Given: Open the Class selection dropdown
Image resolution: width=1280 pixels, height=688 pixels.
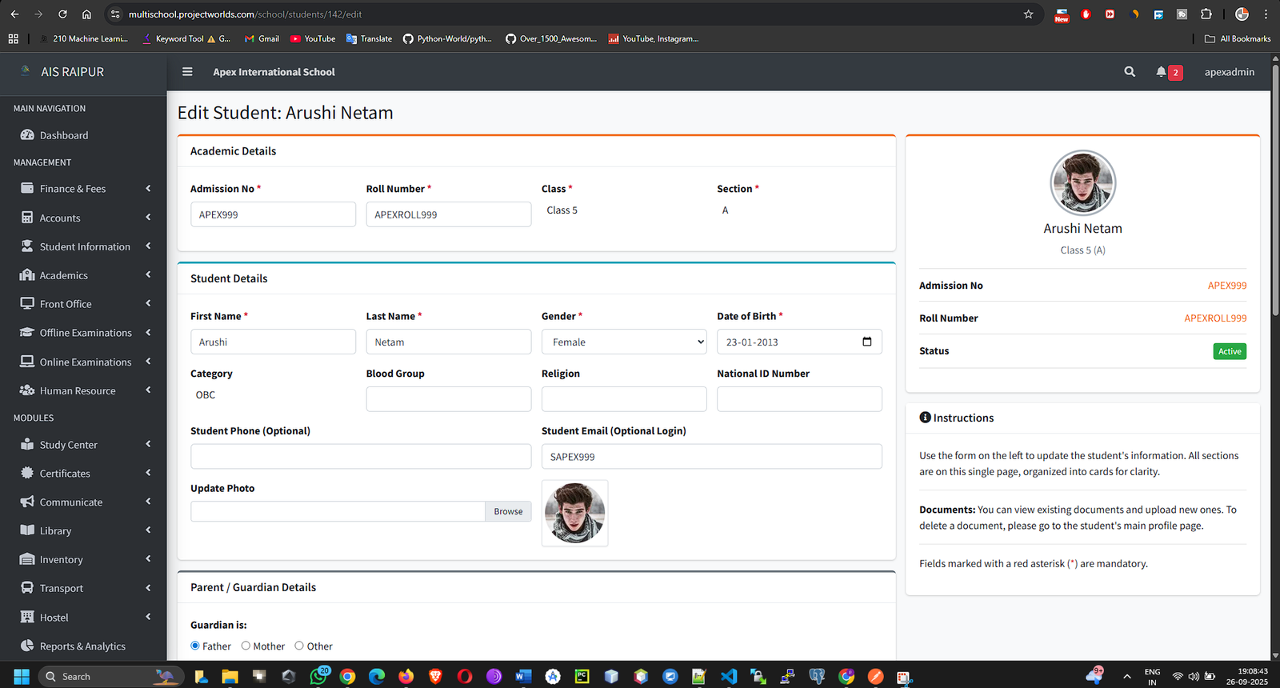Looking at the screenshot, I should (x=624, y=210).
